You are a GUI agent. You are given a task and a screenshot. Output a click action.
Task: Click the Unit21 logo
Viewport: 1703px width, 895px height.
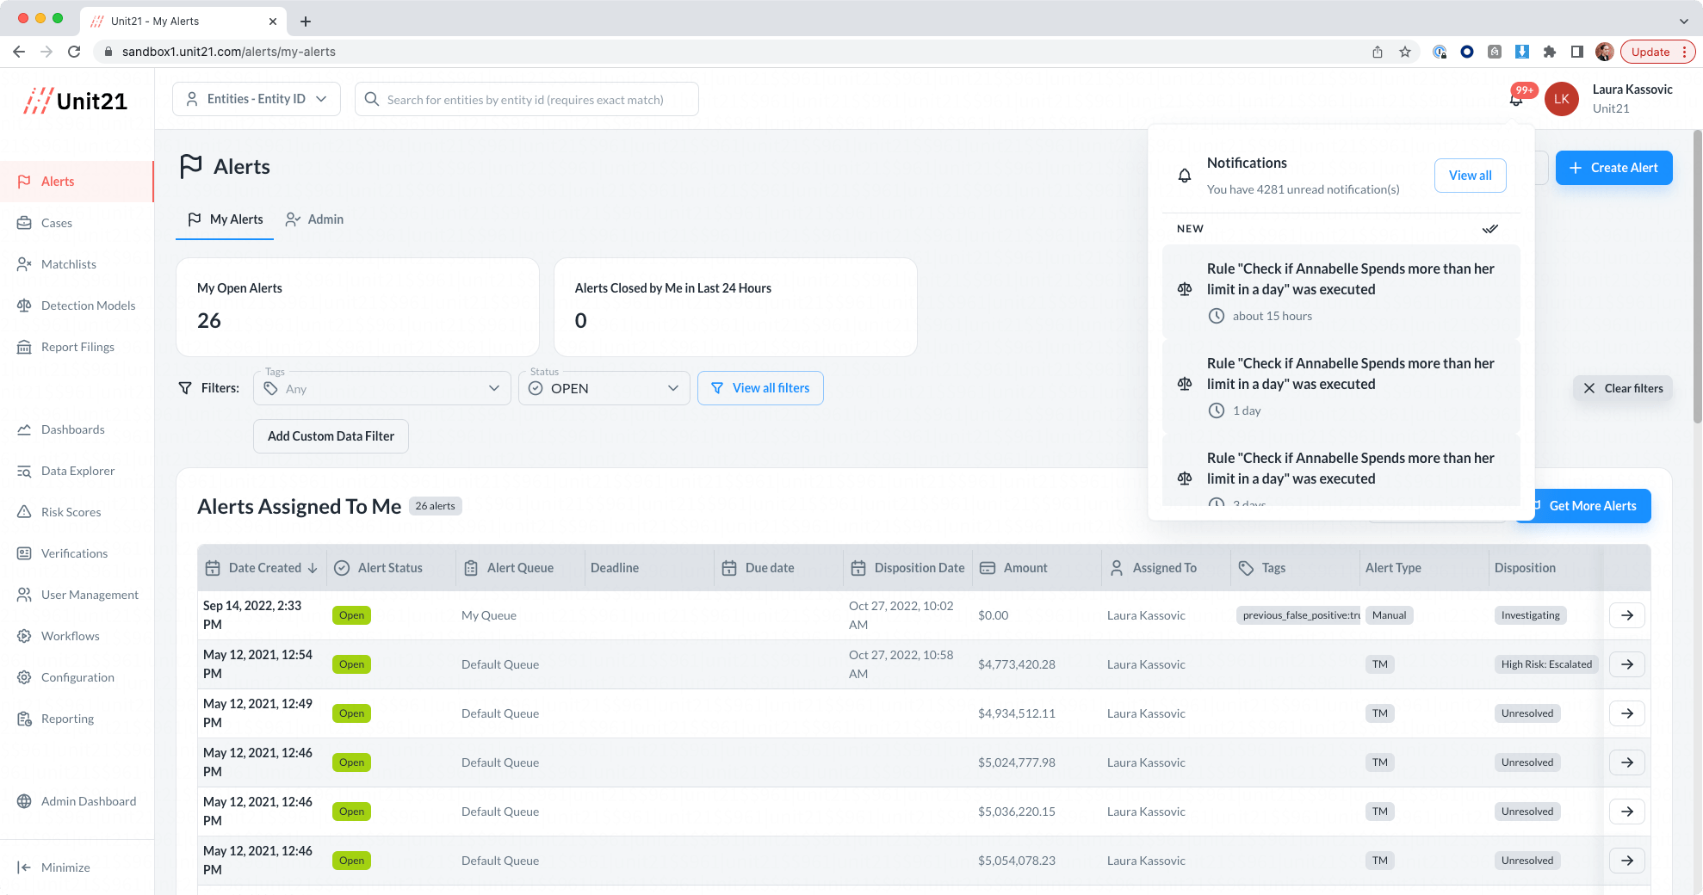click(x=76, y=101)
